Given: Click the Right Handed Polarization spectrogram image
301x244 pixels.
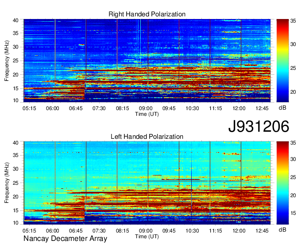Looking at the screenshot, I should point(147,61).
